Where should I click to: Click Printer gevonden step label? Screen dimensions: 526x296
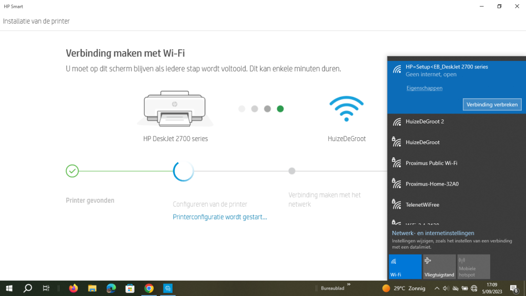(90, 200)
